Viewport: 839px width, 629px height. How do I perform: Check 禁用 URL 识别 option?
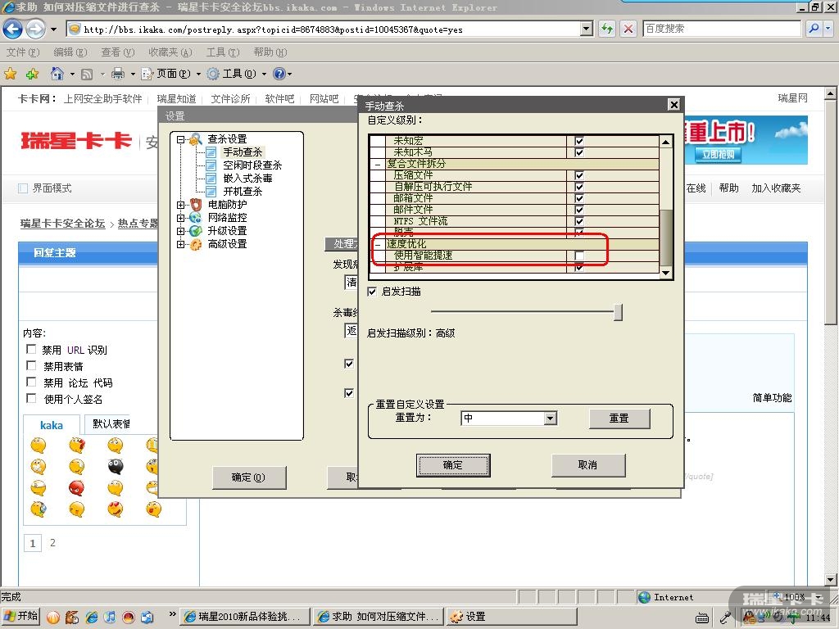pos(31,349)
